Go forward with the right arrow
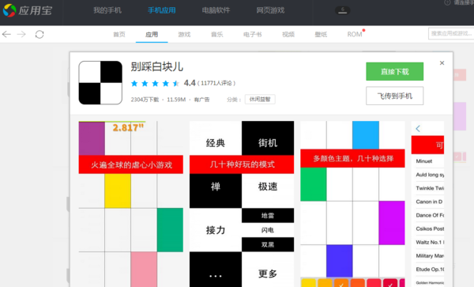The height and width of the screenshot is (287, 474). pos(21,34)
